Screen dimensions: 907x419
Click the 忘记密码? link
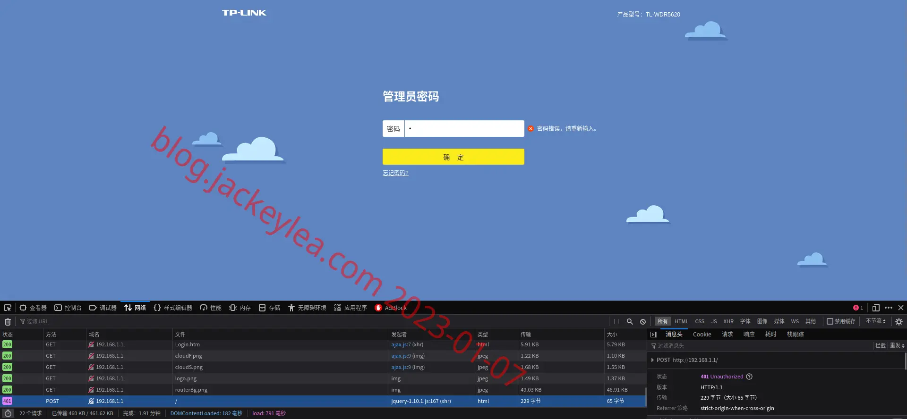(395, 173)
